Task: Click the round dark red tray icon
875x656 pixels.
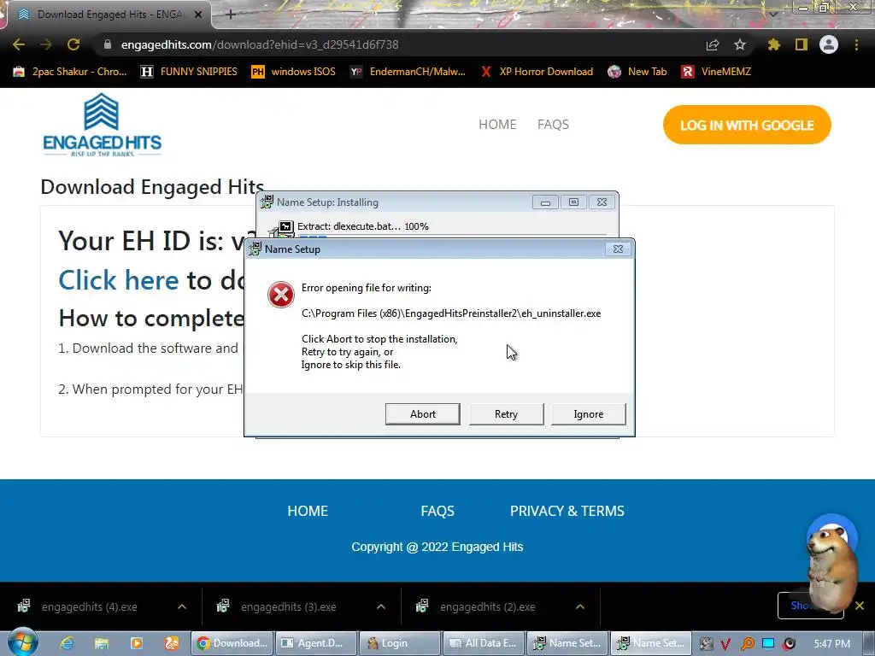Action: click(789, 644)
